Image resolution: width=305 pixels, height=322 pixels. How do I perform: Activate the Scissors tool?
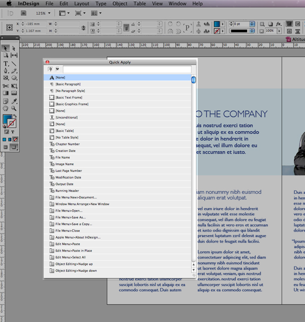click(x=6, y=86)
